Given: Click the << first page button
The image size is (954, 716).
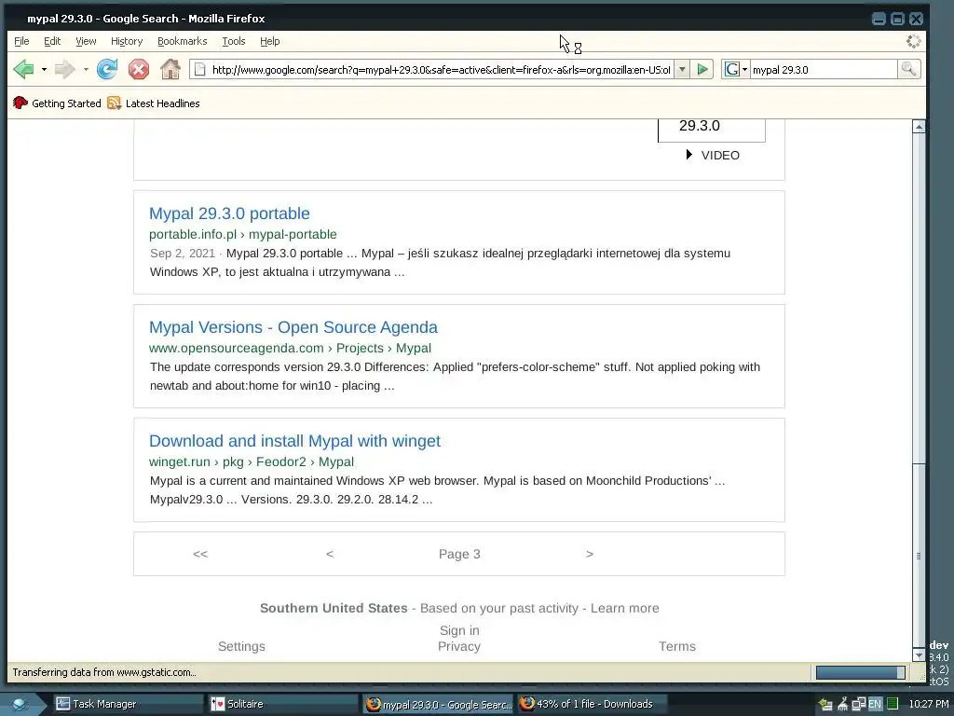Looking at the screenshot, I should pos(200,554).
